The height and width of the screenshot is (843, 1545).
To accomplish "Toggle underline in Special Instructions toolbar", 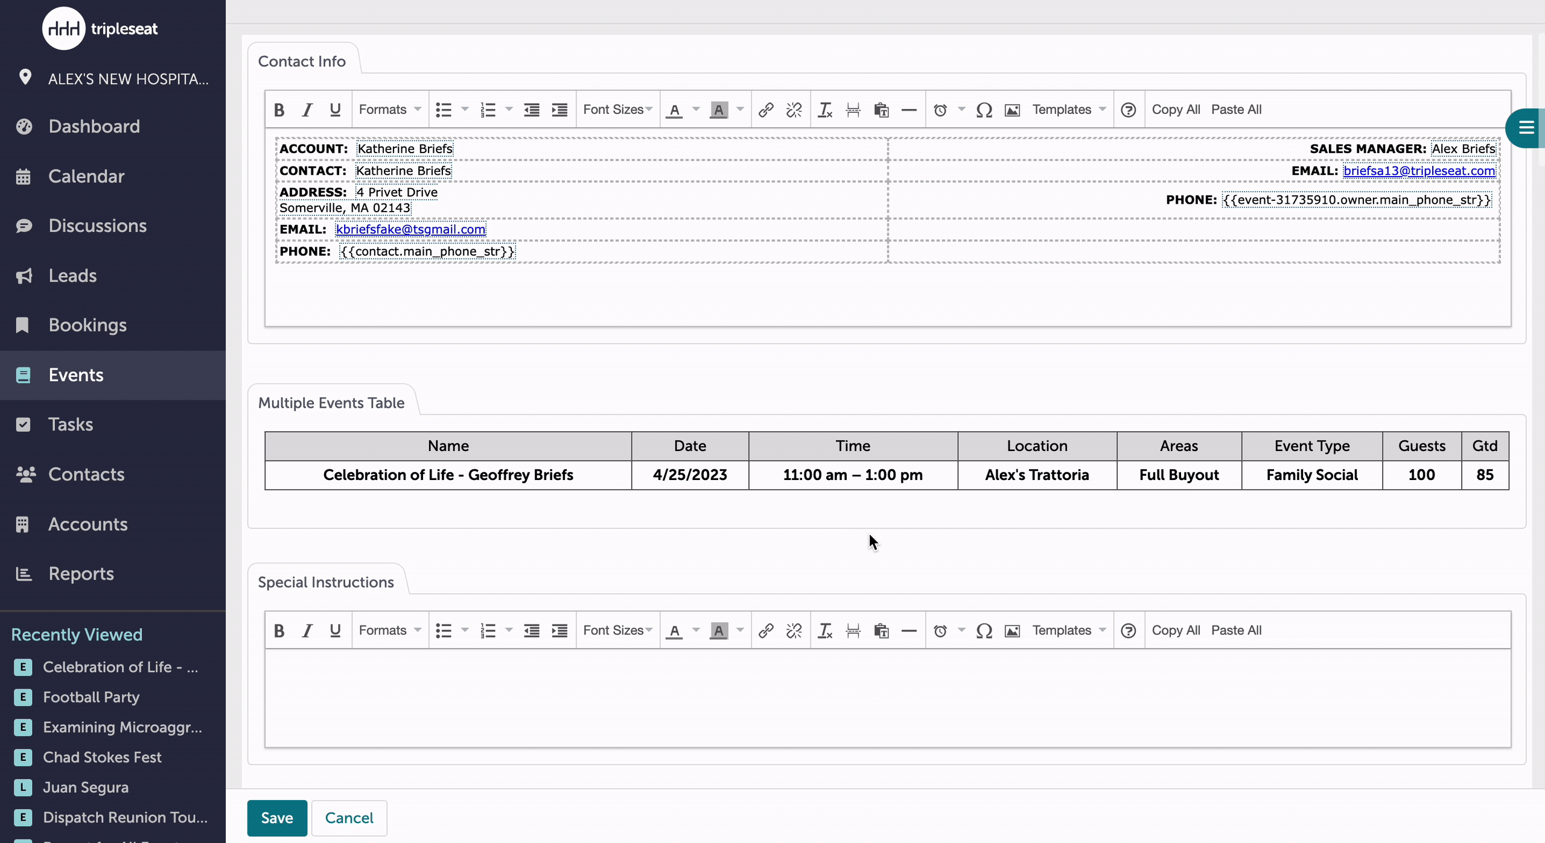I will pos(335,631).
